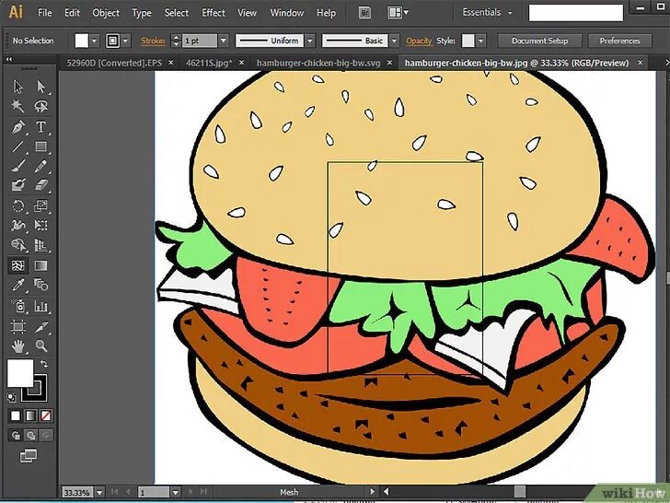Select the Rotate tool
Screen dimensions: 670x503
pyautogui.click(x=18, y=206)
